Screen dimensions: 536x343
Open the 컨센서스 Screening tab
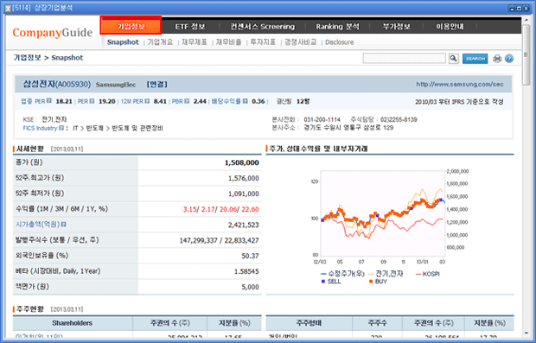[x=262, y=26]
